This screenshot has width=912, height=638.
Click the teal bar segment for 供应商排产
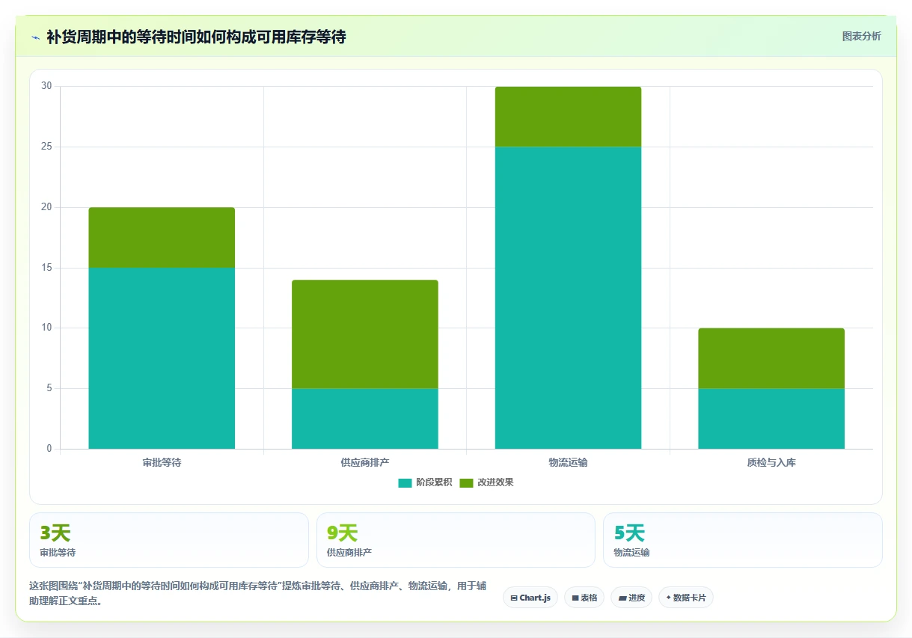click(x=365, y=419)
